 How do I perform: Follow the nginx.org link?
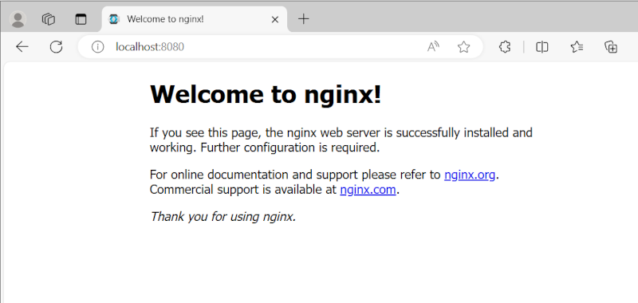(470, 175)
